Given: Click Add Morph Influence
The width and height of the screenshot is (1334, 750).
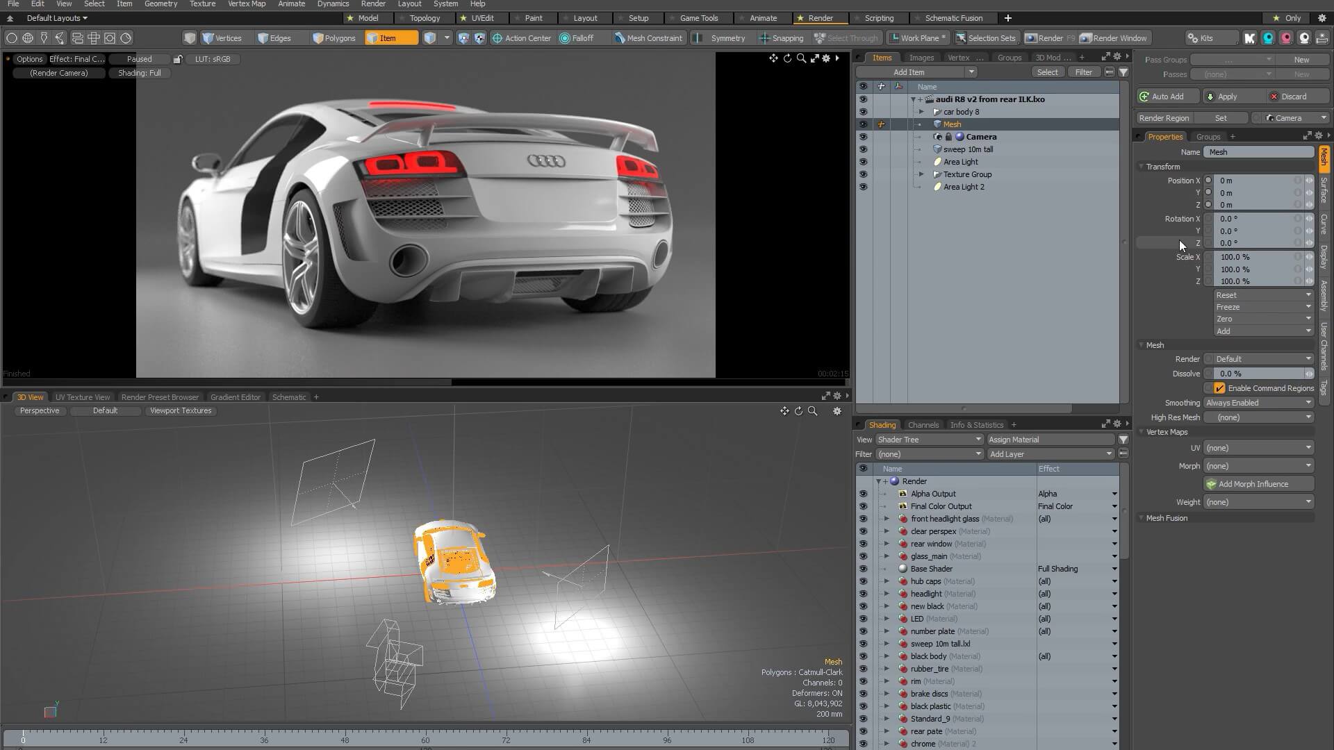Looking at the screenshot, I should (x=1259, y=484).
